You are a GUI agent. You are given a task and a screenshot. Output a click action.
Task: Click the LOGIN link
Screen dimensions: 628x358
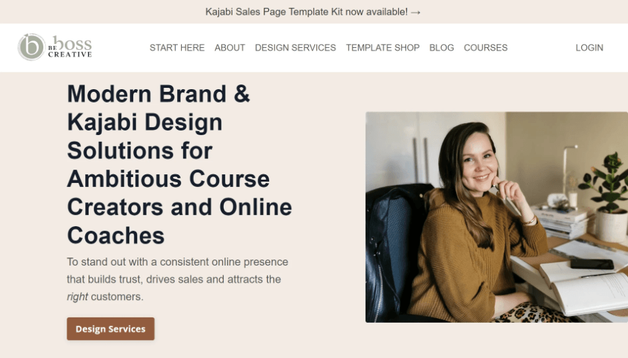tap(589, 48)
